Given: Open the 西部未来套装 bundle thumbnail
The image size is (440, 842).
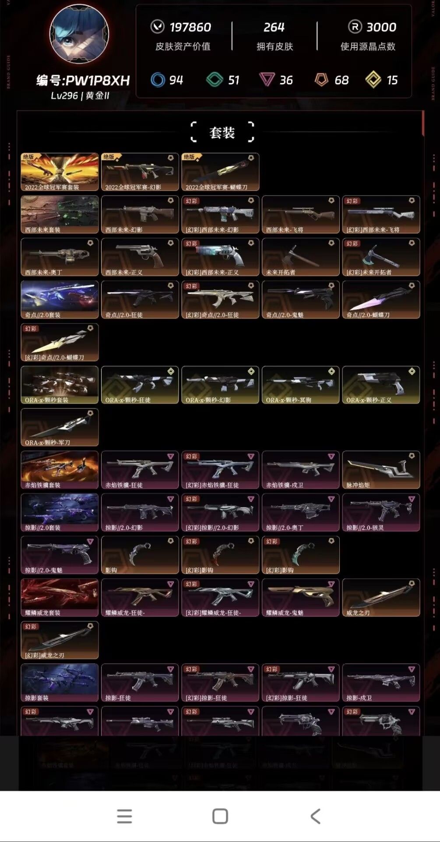Looking at the screenshot, I should (x=60, y=214).
